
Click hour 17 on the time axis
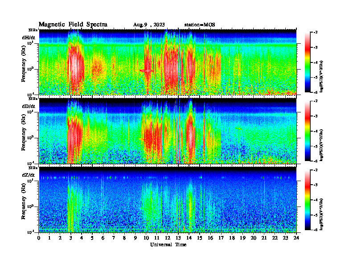[221, 238]
